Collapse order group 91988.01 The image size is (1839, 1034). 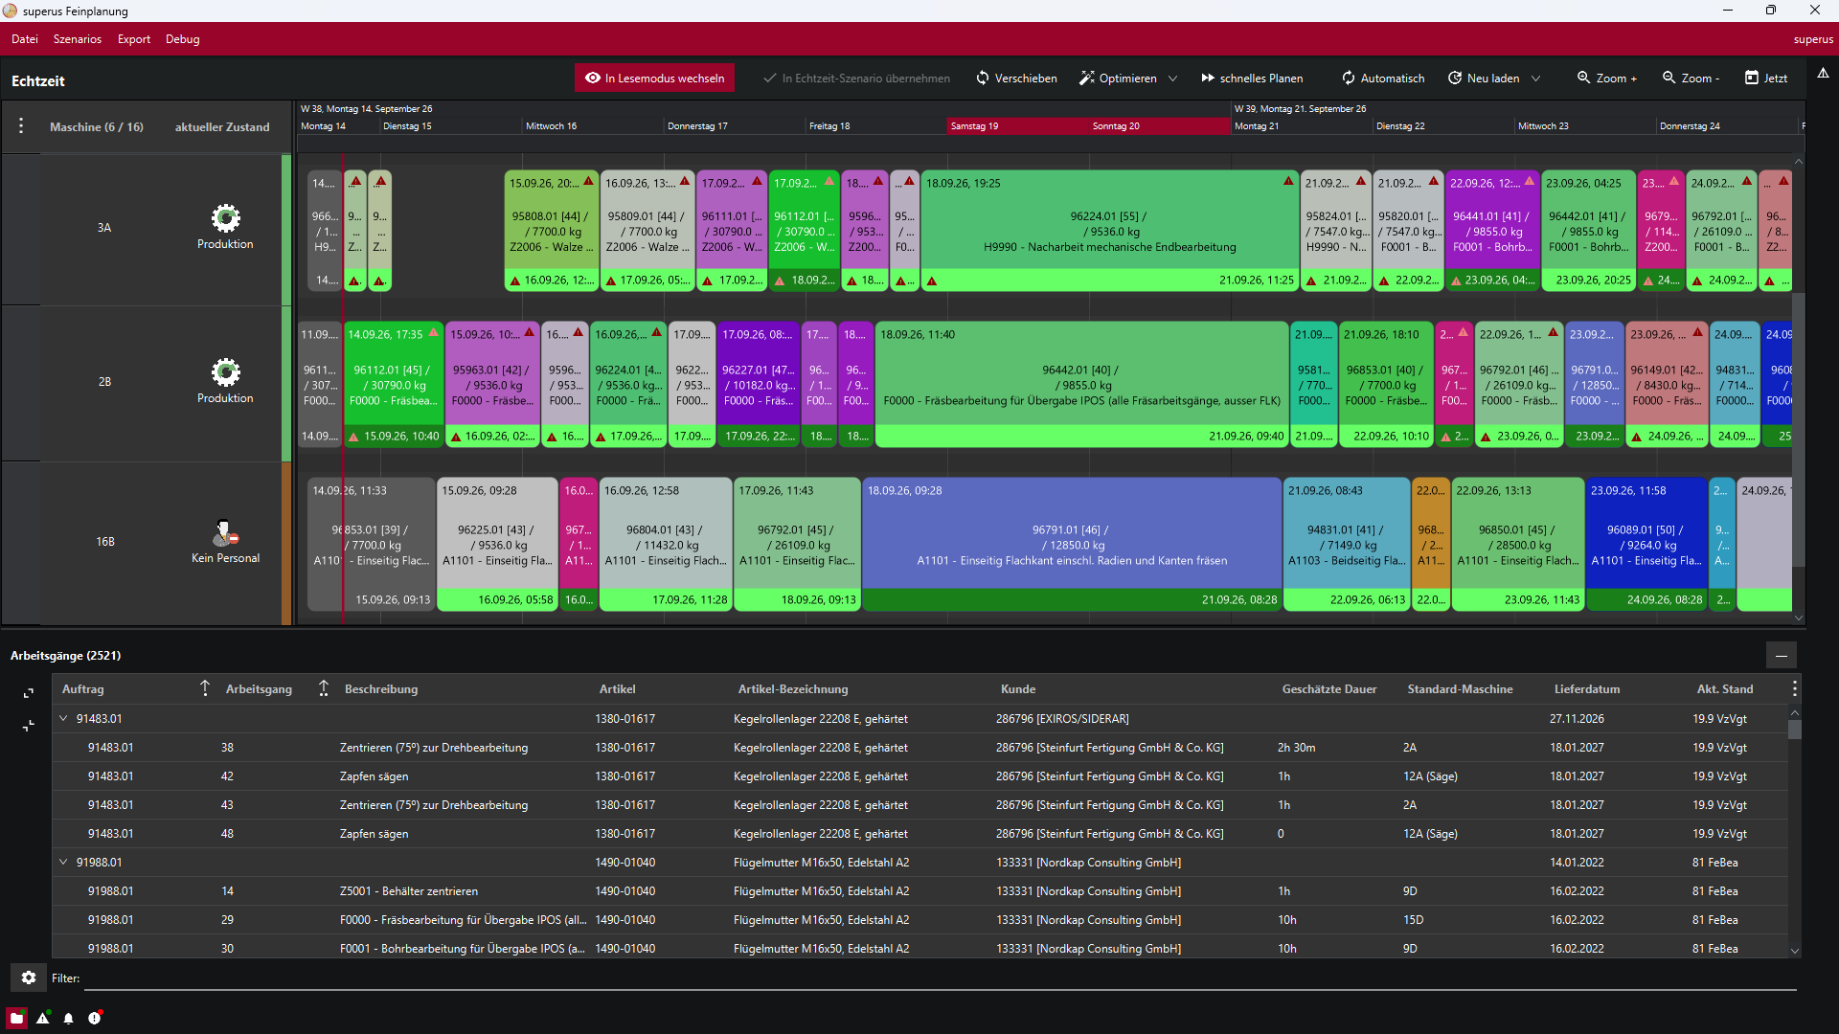(x=64, y=862)
